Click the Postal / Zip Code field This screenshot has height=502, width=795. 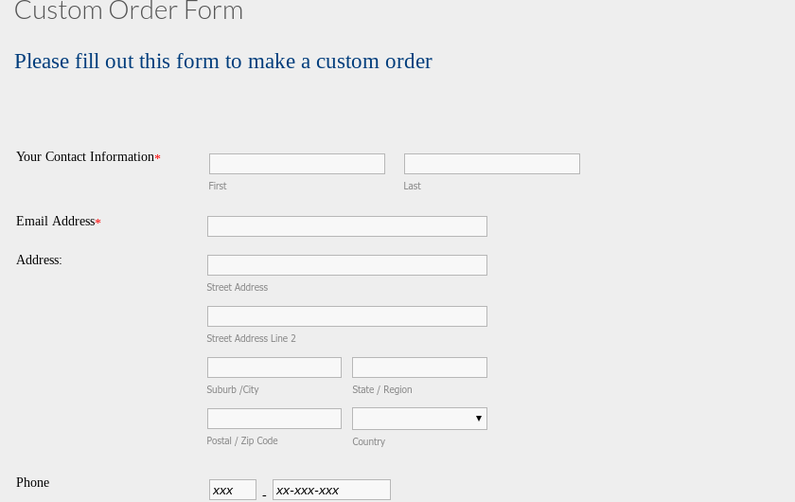click(x=274, y=419)
